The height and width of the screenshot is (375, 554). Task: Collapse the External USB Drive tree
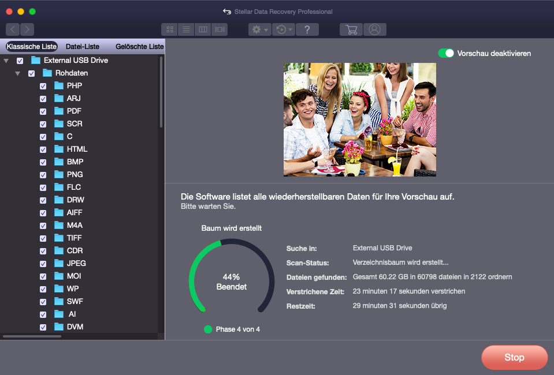click(x=6, y=61)
